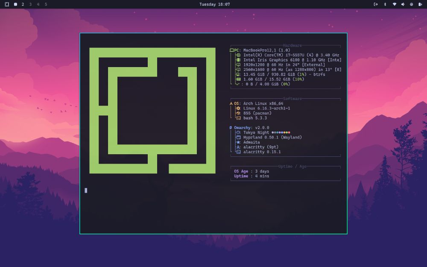Click the red dot in Tokyo Night palette
The image size is (427, 267).
click(289, 133)
